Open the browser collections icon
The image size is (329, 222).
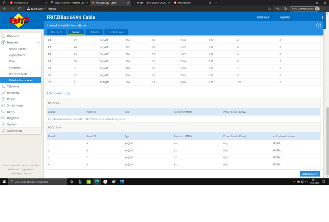click(x=285, y=9)
